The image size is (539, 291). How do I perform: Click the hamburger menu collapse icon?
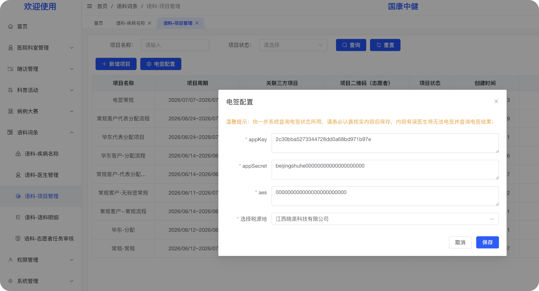90,6
